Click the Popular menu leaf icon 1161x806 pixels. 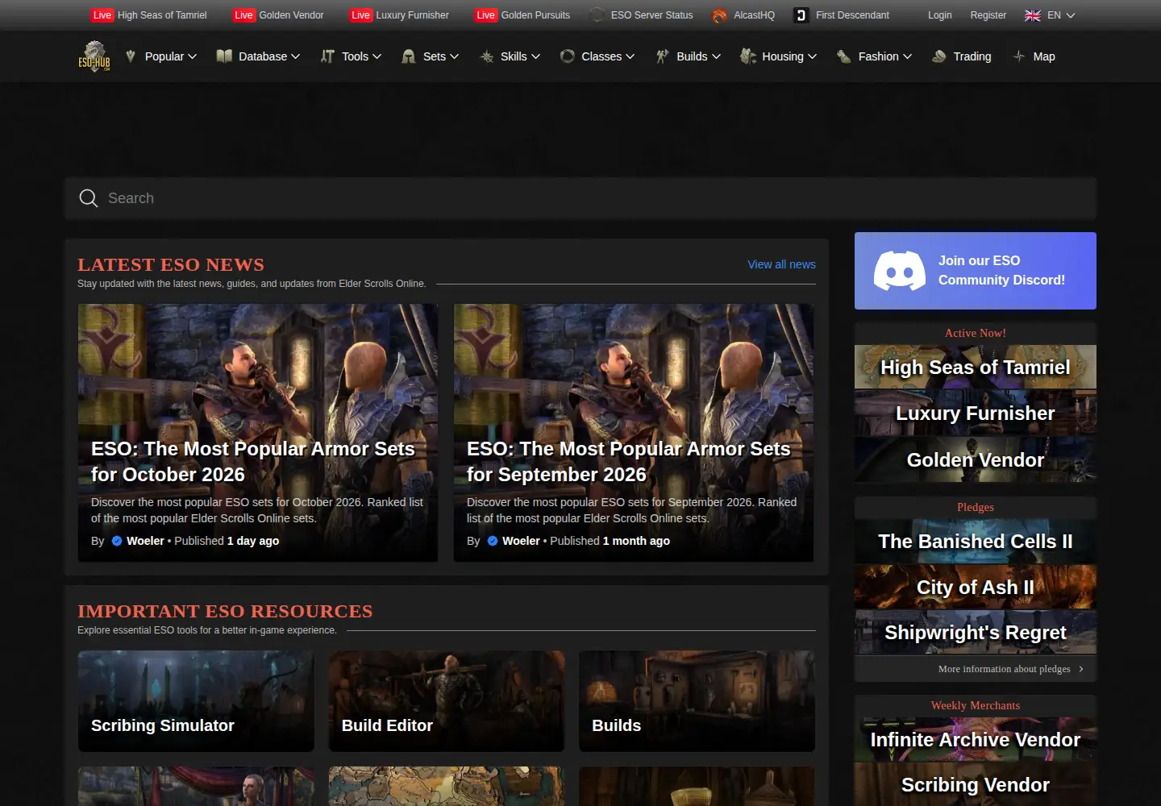131,56
